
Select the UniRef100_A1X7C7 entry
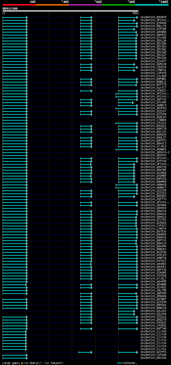tap(153, 88)
